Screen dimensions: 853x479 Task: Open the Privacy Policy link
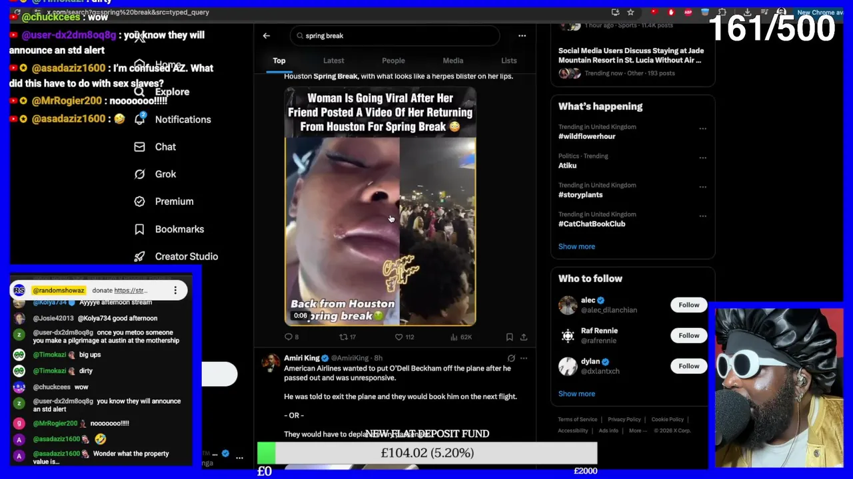coord(624,420)
